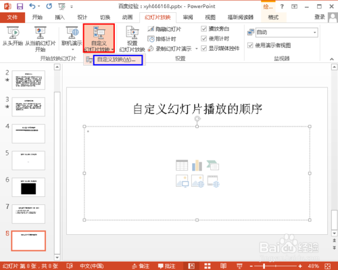338x270 pixels.
Task: Click the zoom slider handle
Action: pos(264,266)
